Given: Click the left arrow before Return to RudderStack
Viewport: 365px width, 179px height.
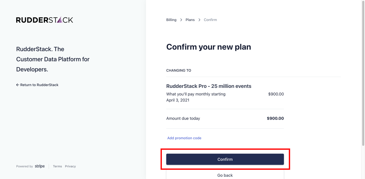Looking at the screenshot, I should click(17, 85).
